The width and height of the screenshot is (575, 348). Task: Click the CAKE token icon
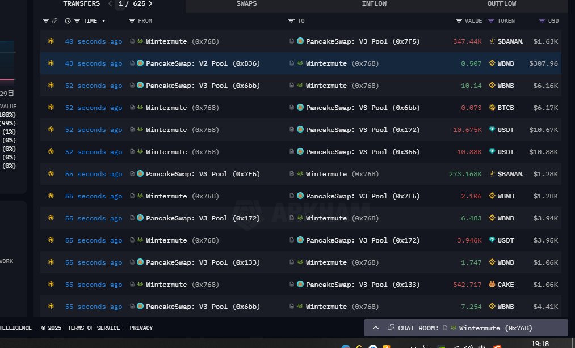pos(492,285)
